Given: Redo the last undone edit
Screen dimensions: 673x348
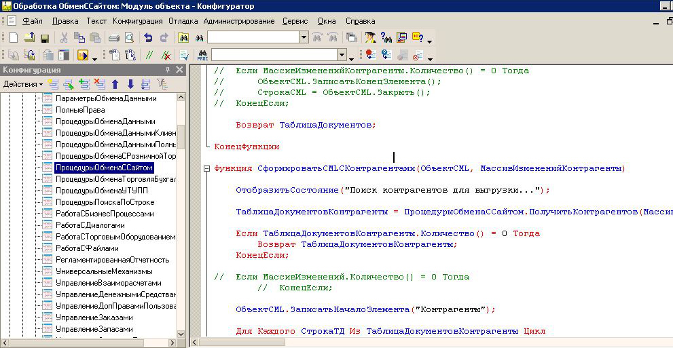Looking at the screenshot, I should (164, 38).
